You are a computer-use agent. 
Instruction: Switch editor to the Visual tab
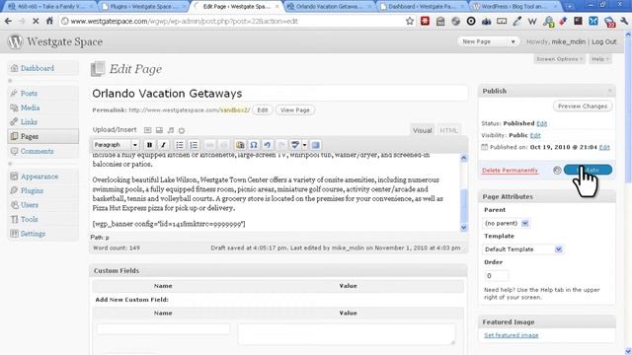[422, 130]
